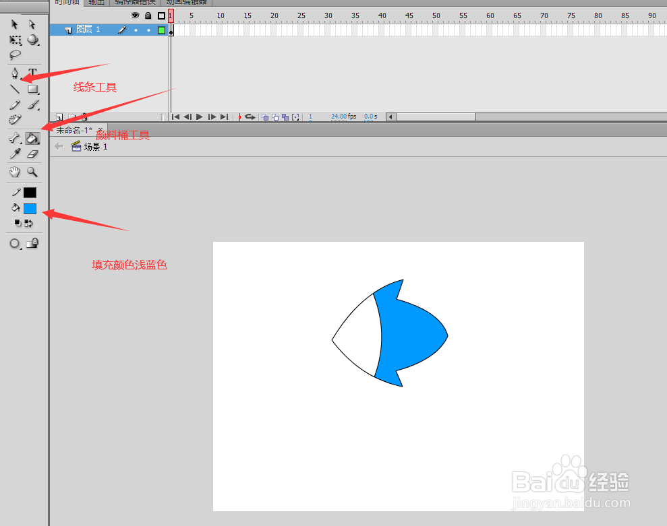
Task: Insert a new layer
Action: [x=59, y=117]
